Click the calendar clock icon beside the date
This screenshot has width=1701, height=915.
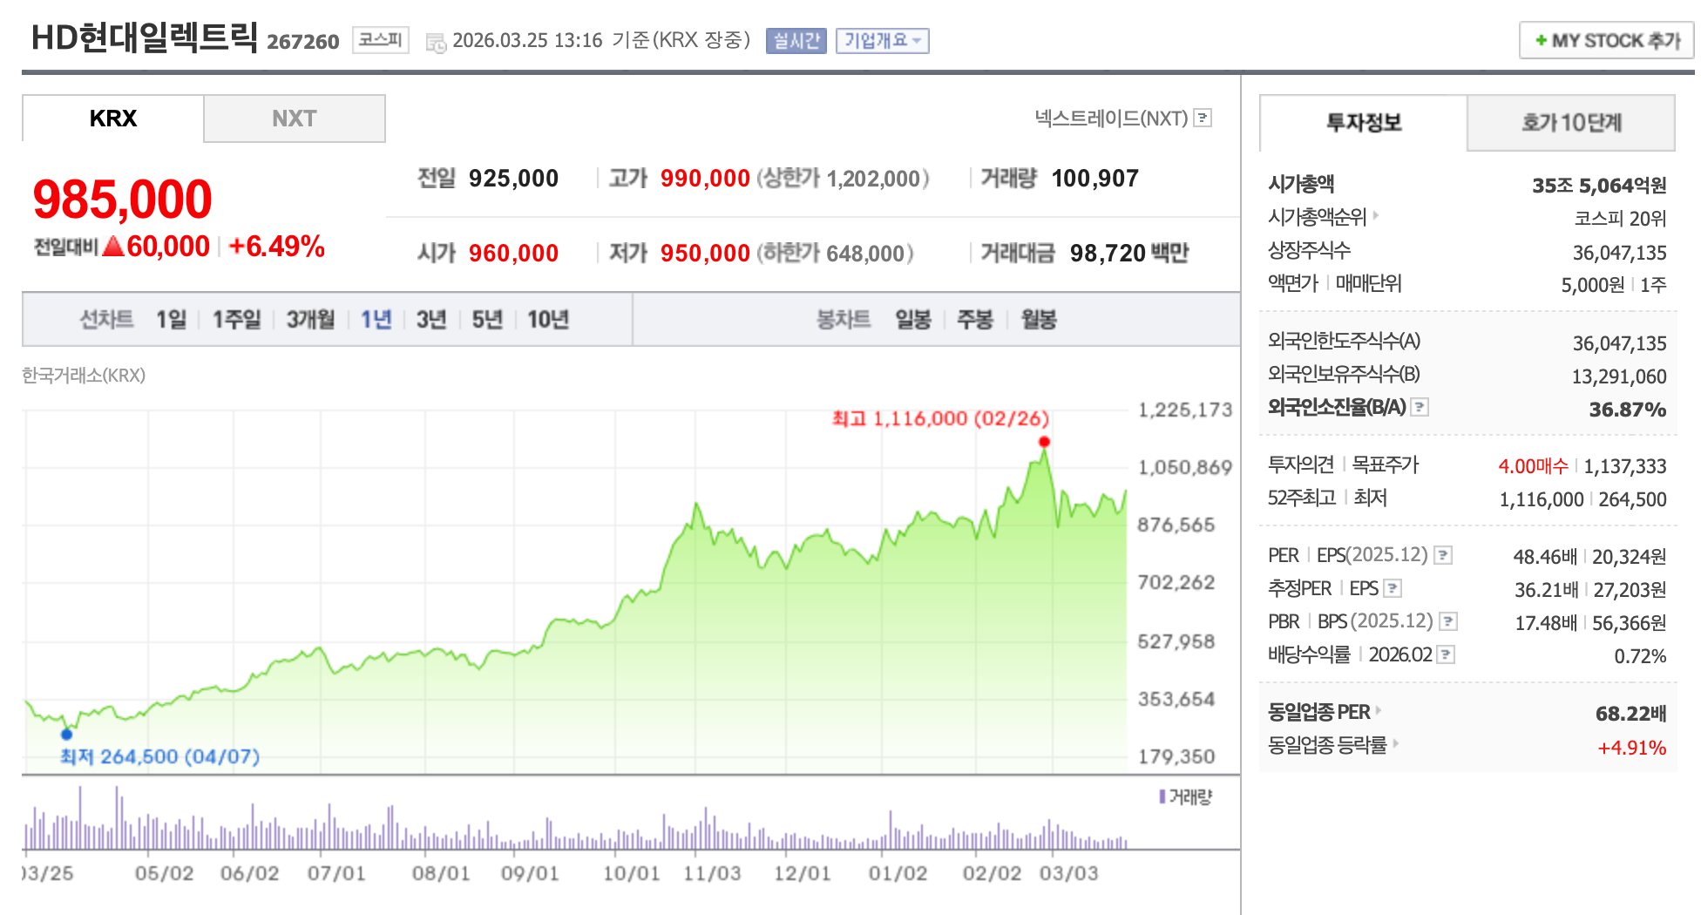pyautogui.click(x=436, y=42)
